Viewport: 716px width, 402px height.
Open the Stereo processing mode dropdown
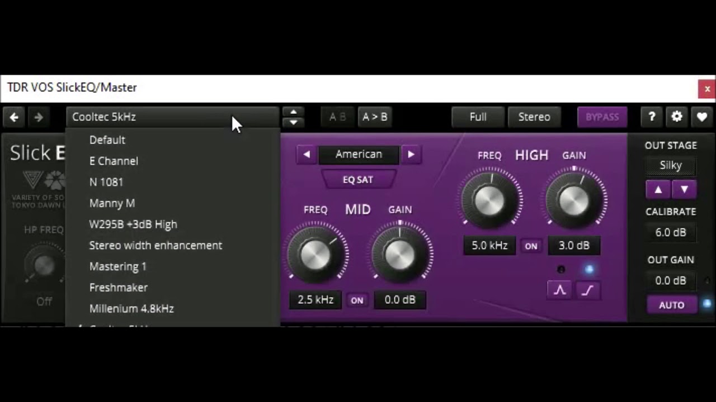(x=534, y=117)
